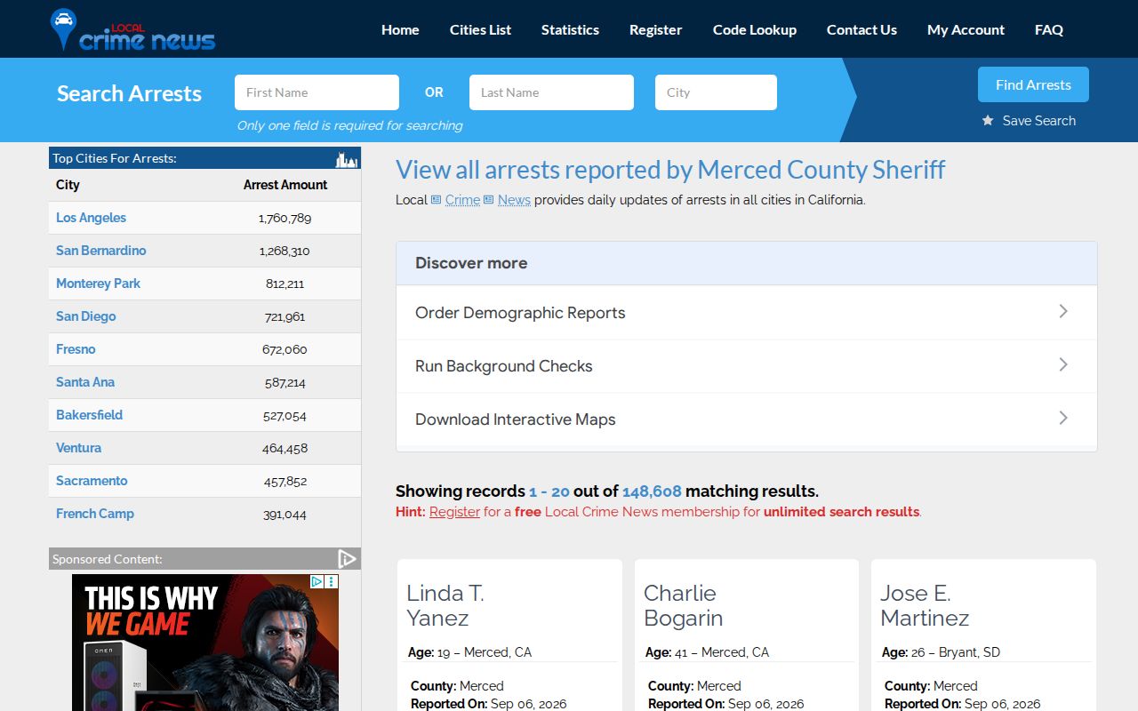Open the Register menu item
1138x711 pixels.
pyautogui.click(x=655, y=29)
